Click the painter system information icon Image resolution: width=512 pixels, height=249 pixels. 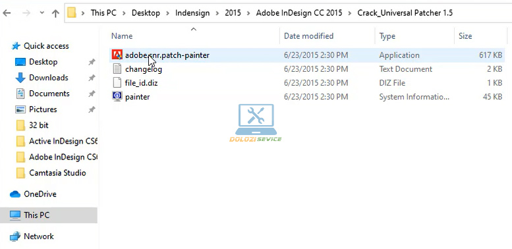point(117,96)
